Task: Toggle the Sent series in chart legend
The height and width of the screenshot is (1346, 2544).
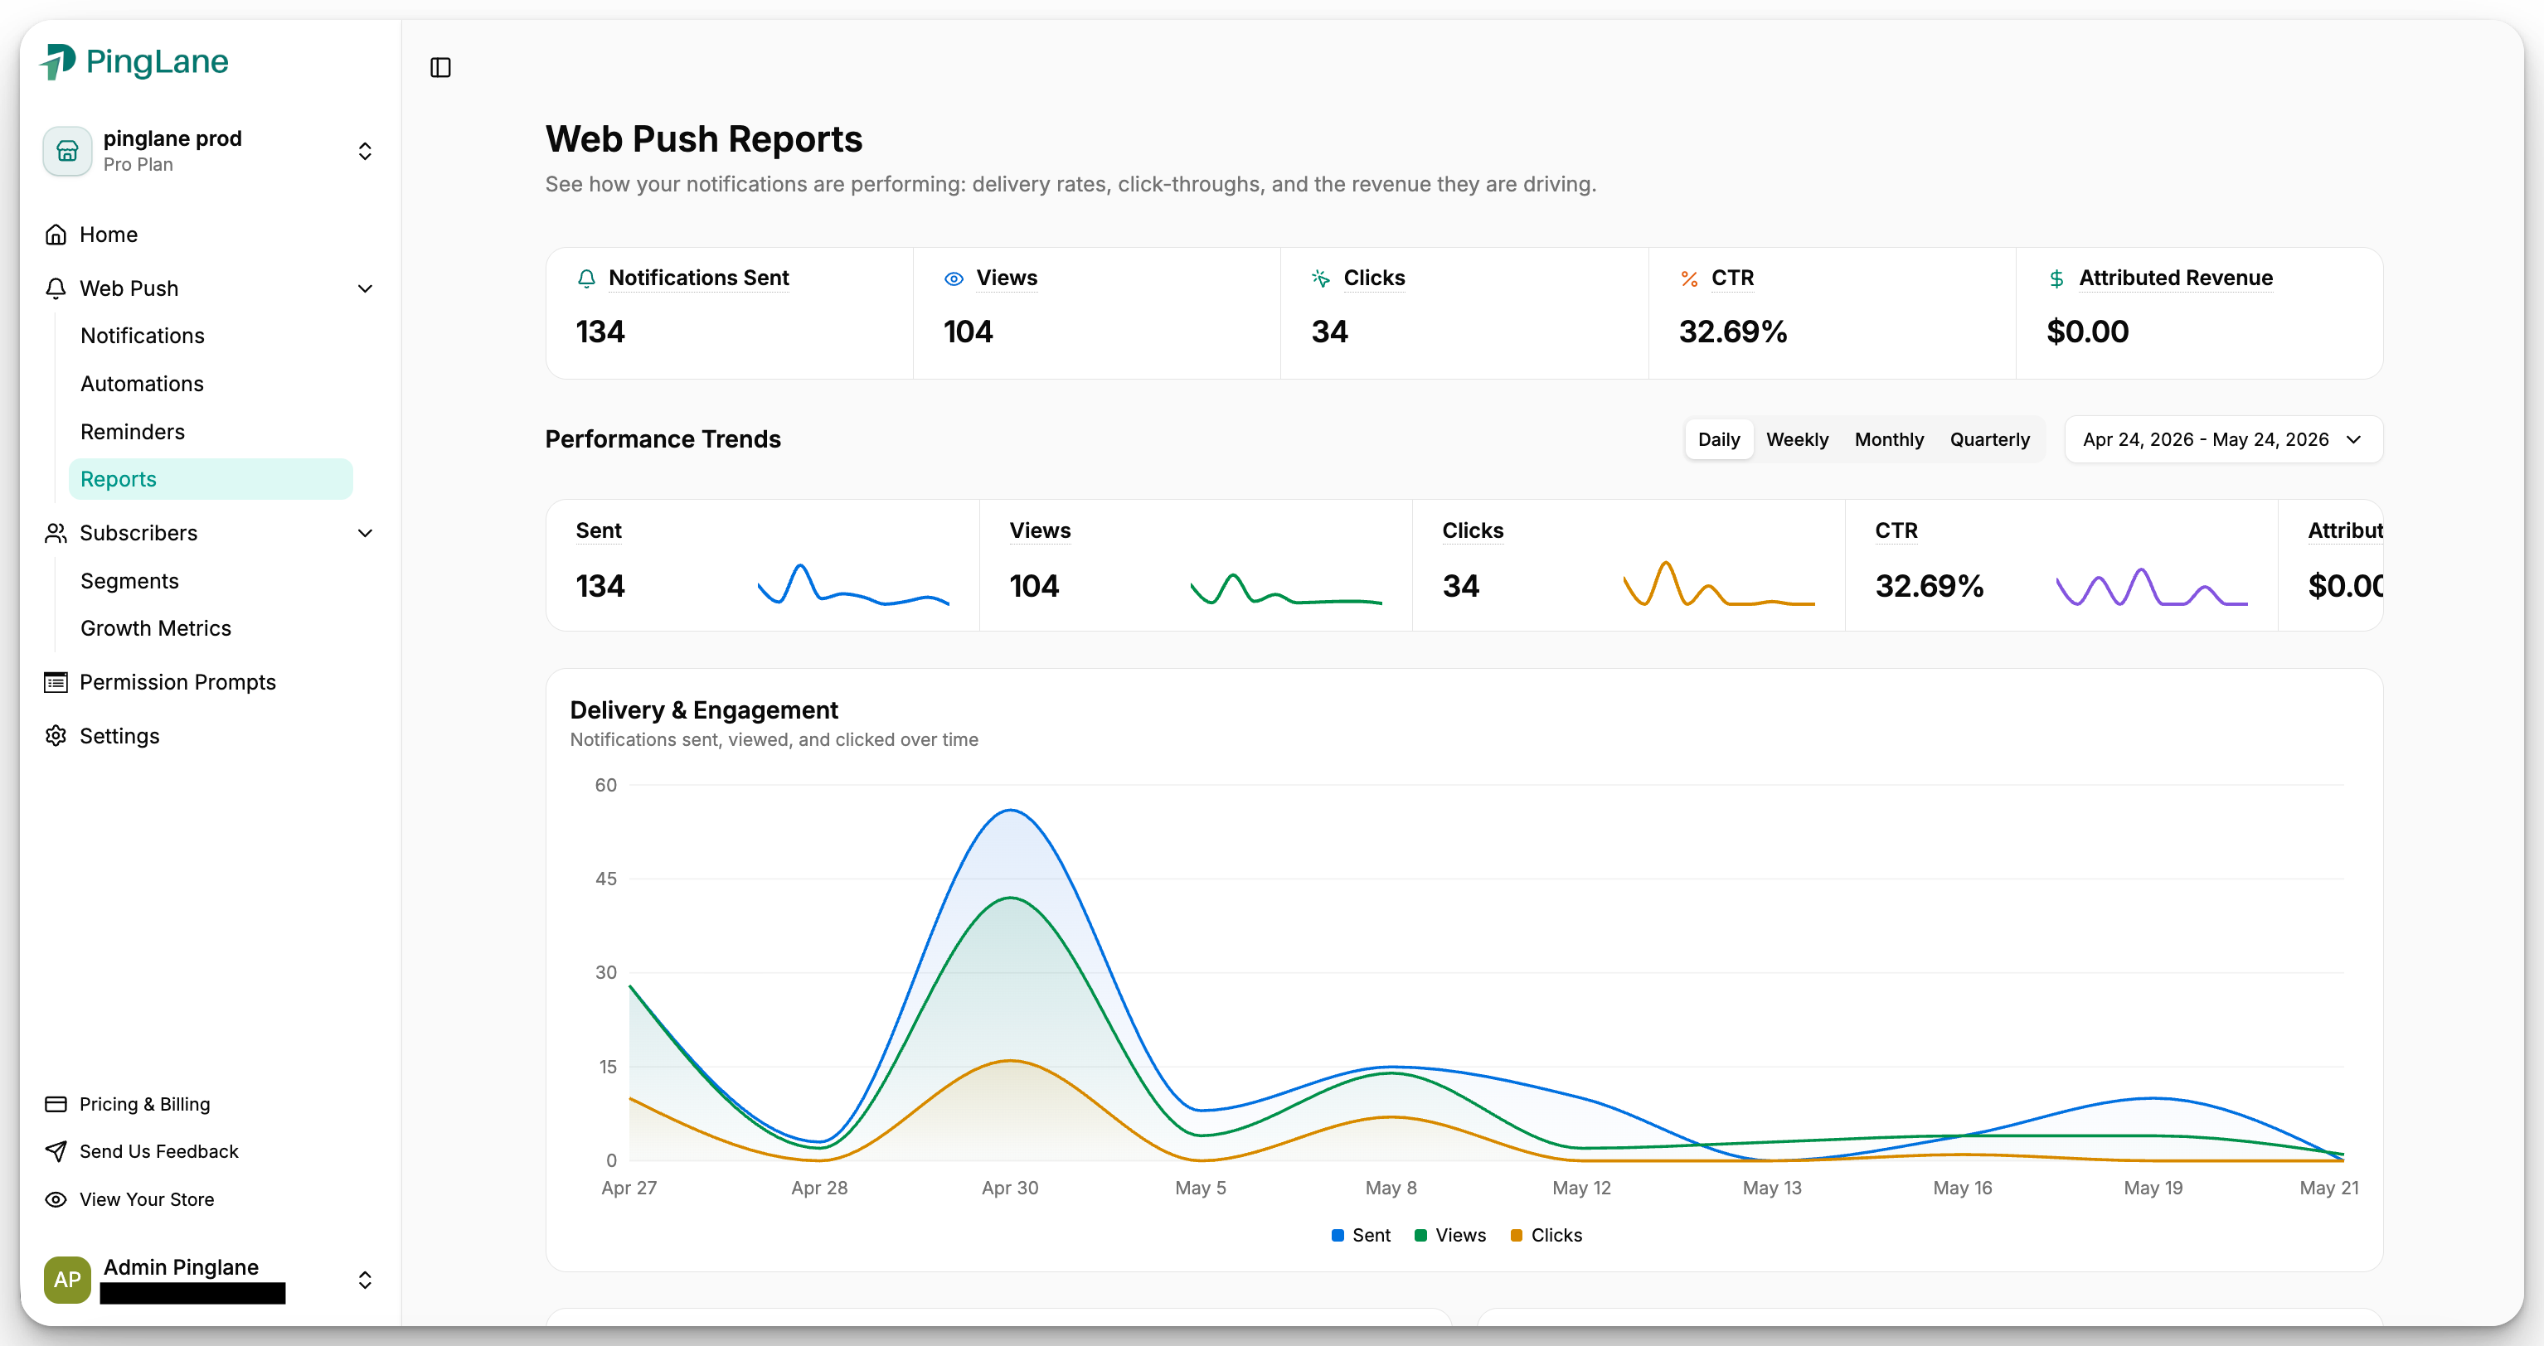Action: click(x=1361, y=1236)
